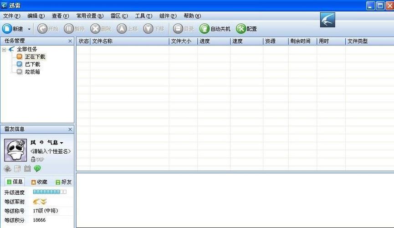This screenshot has width=394, height=228.
Task: Select the 已下载 tree item
Action: 32,64
